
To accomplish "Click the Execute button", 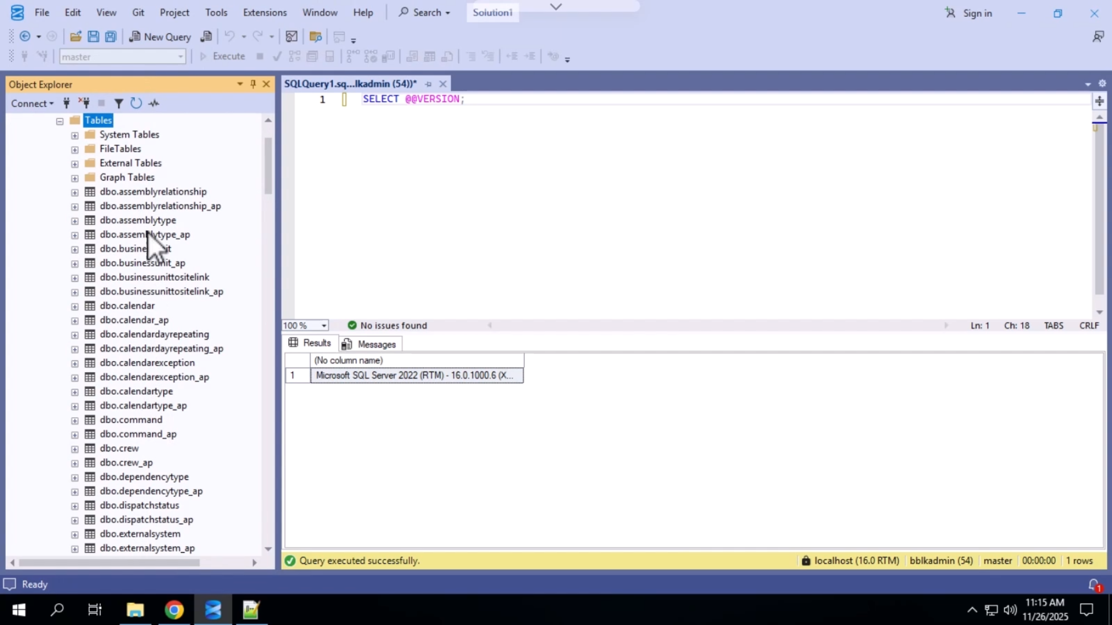I will coord(222,56).
